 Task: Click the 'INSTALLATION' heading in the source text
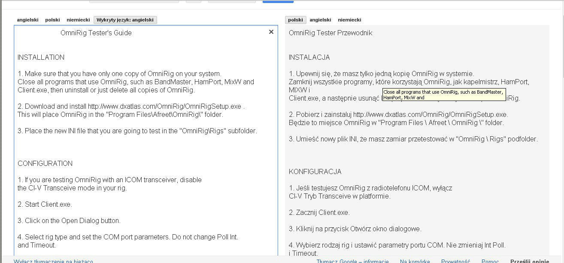[41, 58]
